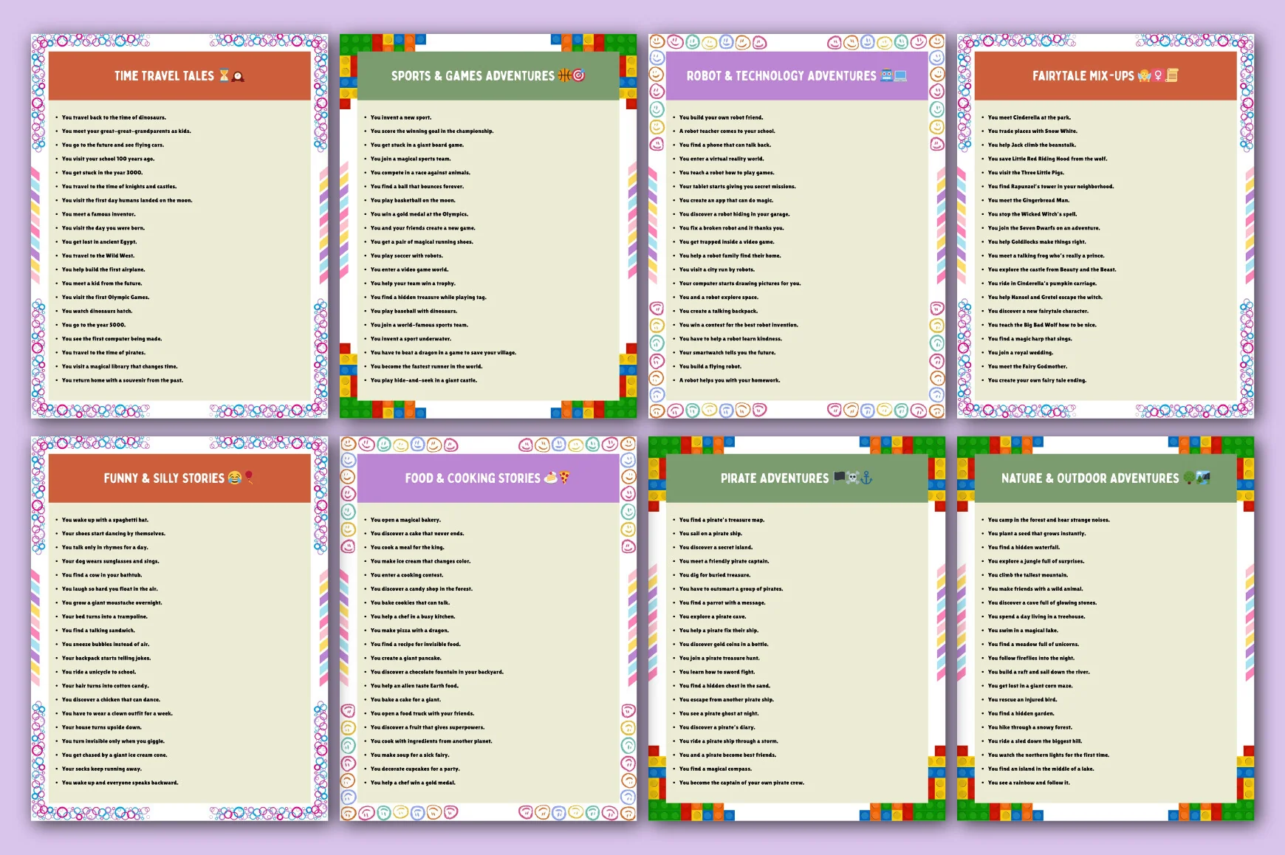Click the landscape picture emoji in the Nature & Outdoor header
This screenshot has width=1285, height=855.
point(1203,478)
